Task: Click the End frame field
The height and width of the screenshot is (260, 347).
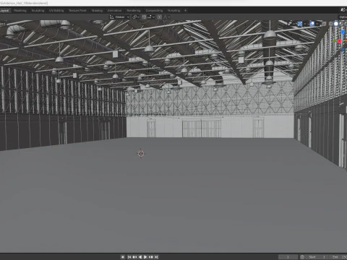Action: 338,257
